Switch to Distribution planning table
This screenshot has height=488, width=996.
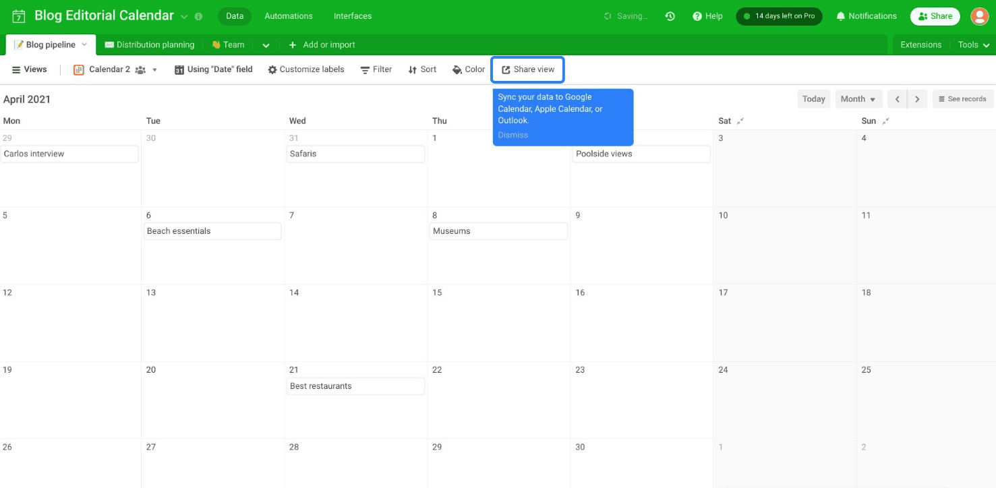(149, 44)
